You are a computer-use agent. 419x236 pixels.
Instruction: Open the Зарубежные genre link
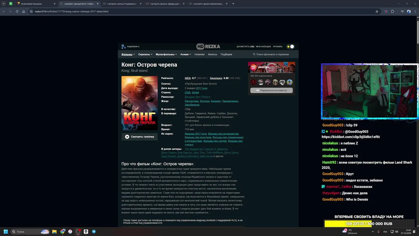click(x=192, y=105)
